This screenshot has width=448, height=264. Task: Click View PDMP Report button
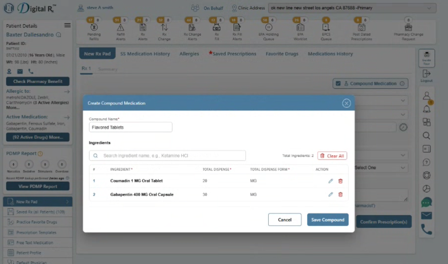38,186
